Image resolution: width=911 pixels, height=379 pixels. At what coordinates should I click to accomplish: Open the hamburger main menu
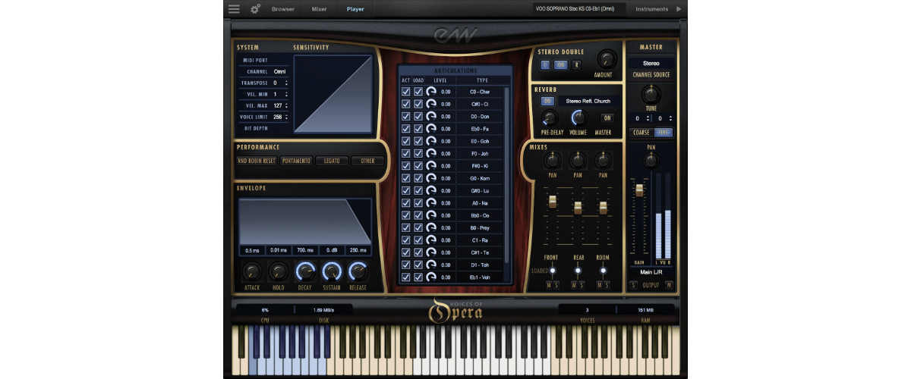pos(234,9)
